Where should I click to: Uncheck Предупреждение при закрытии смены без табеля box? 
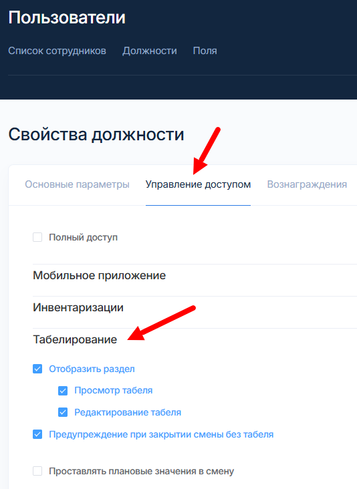[37, 434]
